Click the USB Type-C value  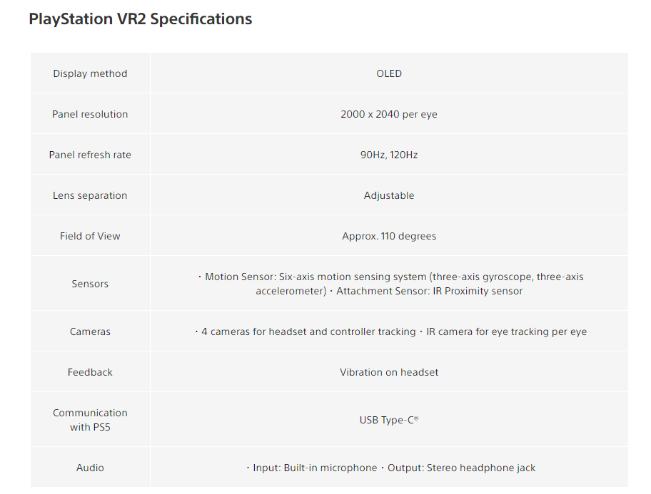(x=389, y=420)
